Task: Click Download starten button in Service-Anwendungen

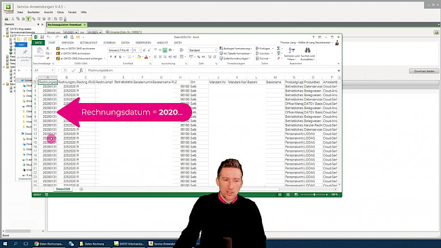Action: [424, 71]
